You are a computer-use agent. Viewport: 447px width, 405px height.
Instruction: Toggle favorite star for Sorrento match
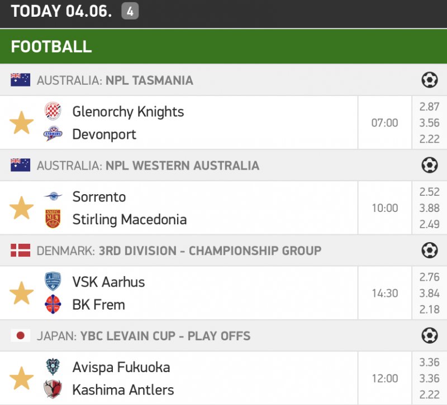(x=22, y=208)
